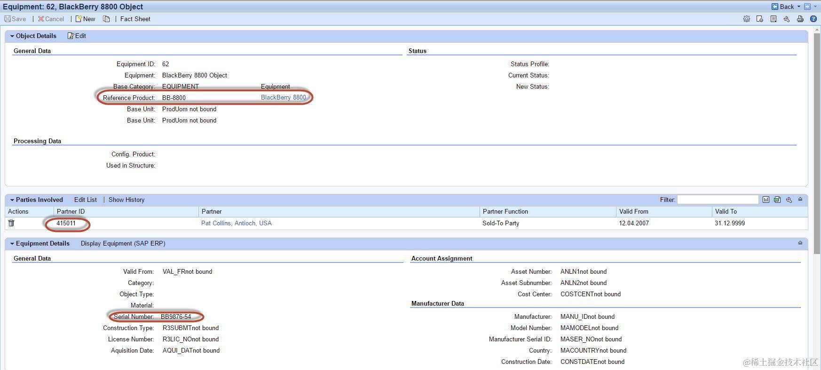Viewport: 821px width, 370px height.
Task: Click Edit List in Parties Involved
Action: click(x=86, y=200)
